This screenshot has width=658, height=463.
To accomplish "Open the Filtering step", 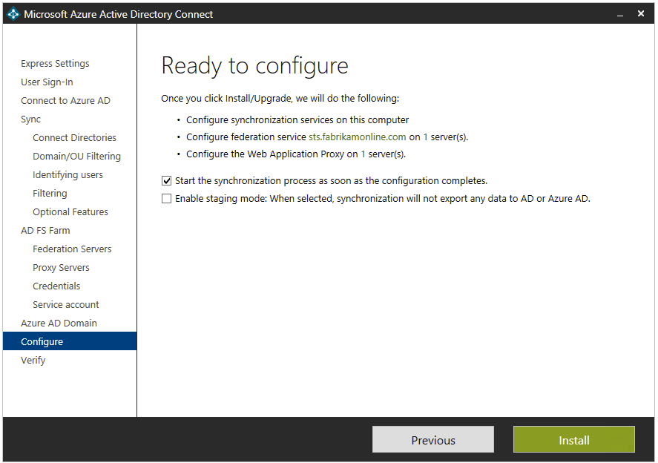I will [50, 193].
